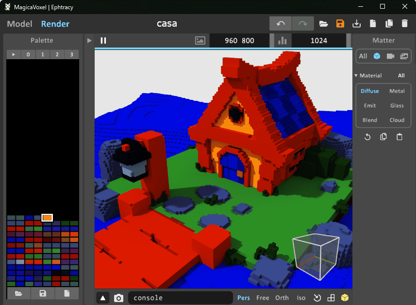Select Orth camera mode
This screenshot has height=305, width=416.
(282, 298)
